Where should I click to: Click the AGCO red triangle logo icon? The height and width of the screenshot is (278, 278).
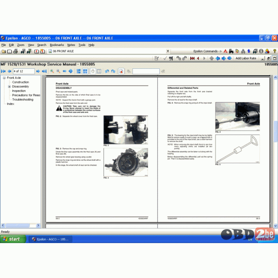225,51
